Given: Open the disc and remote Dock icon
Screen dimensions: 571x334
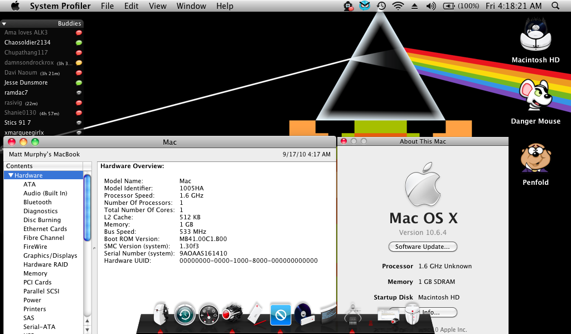Looking at the screenshot, I should pyautogui.click(x=304, y=314).
